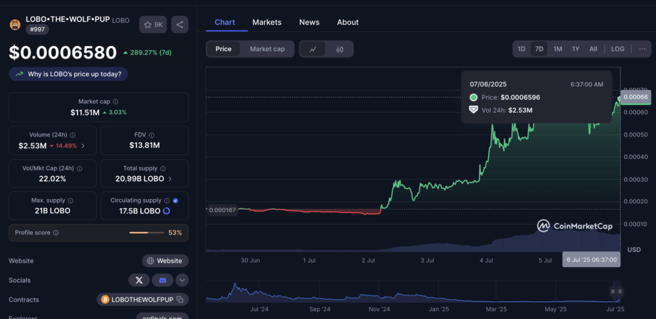Set chart range to 7D
Viewport: 656px width, 319px height.
pos(539,49)
